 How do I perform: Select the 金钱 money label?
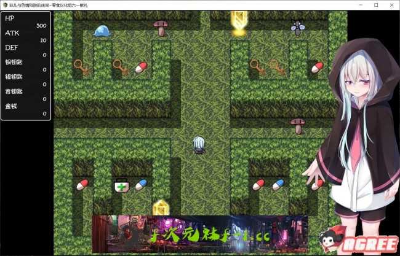tap(12, 106)
